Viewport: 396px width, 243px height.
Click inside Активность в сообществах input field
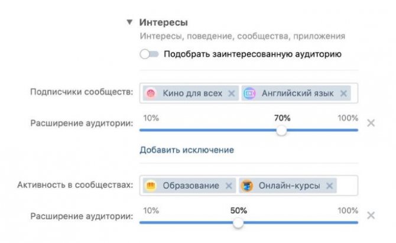click(249, 186)
